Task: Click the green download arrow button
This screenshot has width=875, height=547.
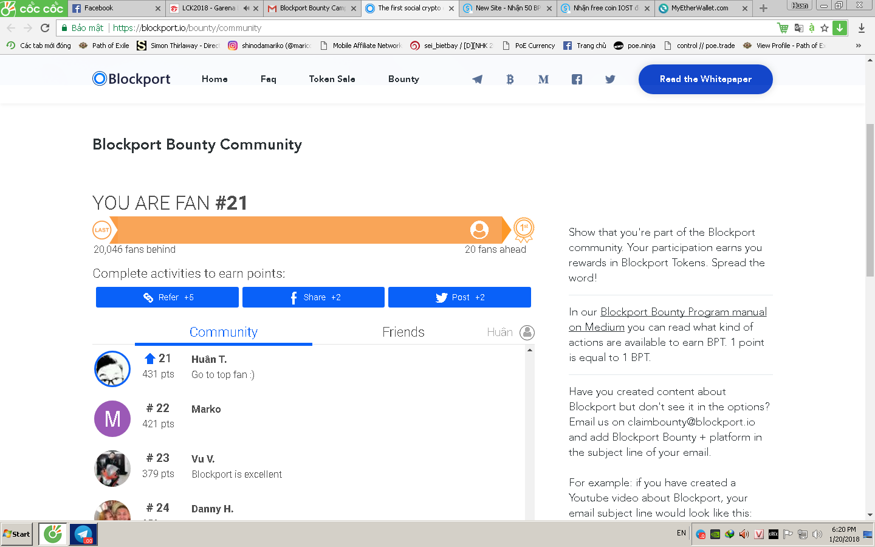Action: (x=839, y=28)
